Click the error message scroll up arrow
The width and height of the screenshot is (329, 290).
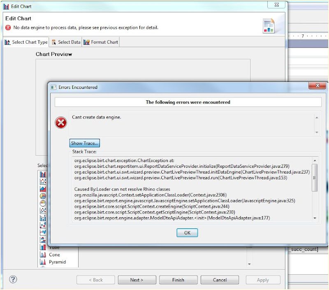pyautogui.click(x=317, y=118)
